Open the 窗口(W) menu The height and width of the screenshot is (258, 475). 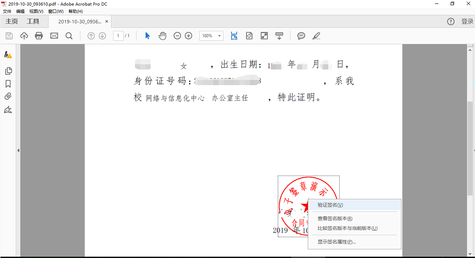coord(56,11)
